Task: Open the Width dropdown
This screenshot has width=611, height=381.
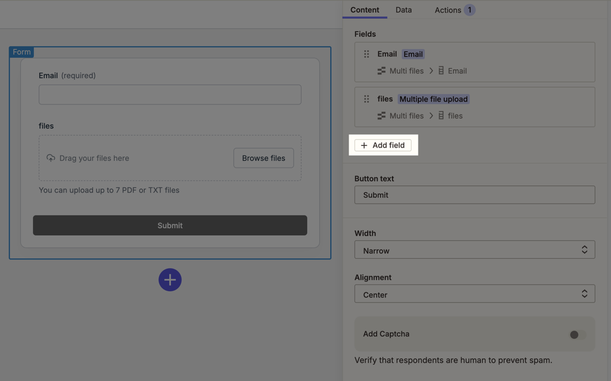Action: [474, 250]
